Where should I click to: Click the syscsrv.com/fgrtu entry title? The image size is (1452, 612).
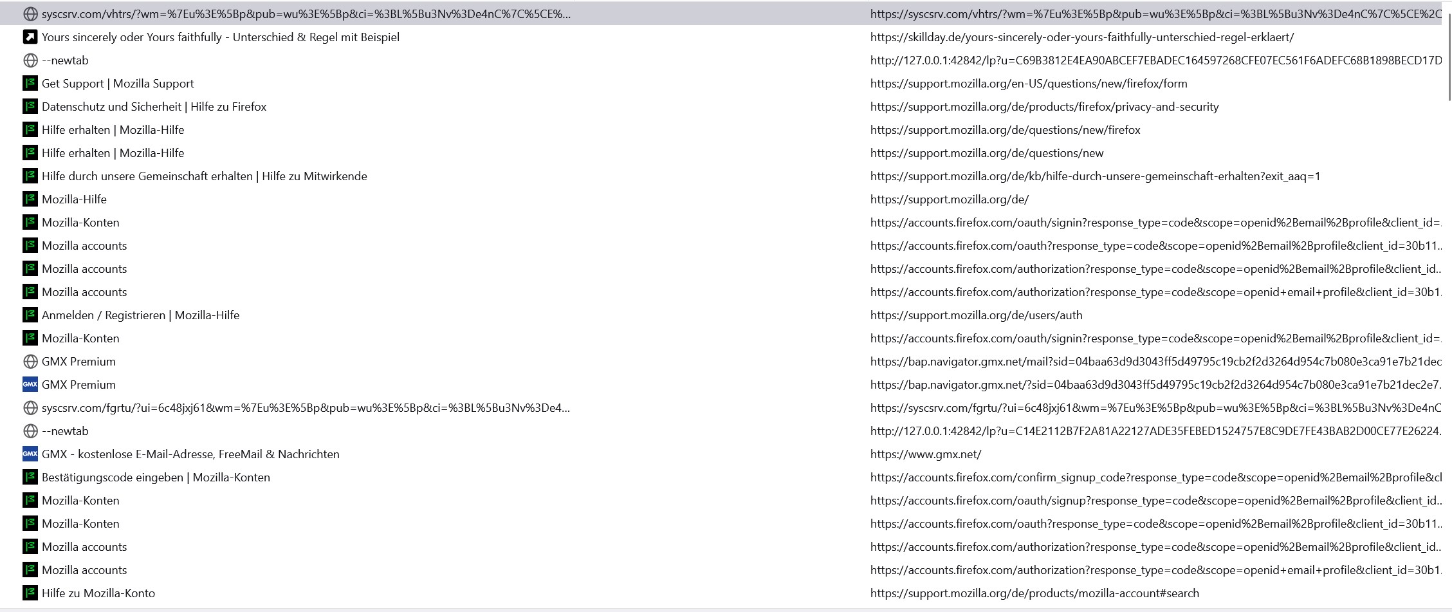(306, 408)
